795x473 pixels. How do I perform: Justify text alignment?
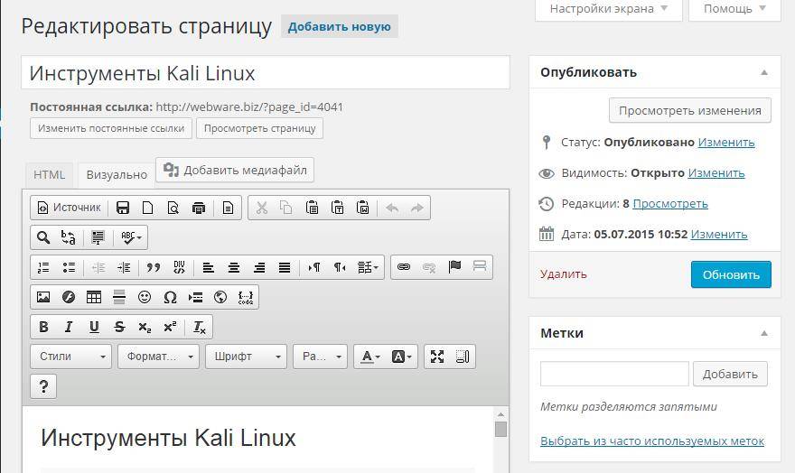click(285, 267)
